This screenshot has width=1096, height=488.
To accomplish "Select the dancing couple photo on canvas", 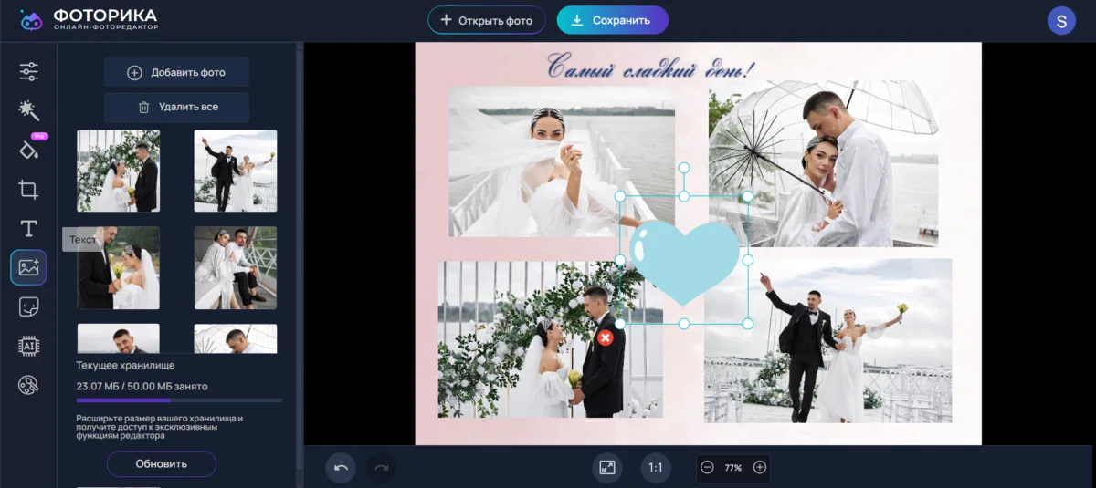I will click(x=827, y=340).
